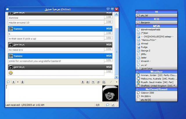Maximize the chat window
186x119 pixels.
pos(112,9)
